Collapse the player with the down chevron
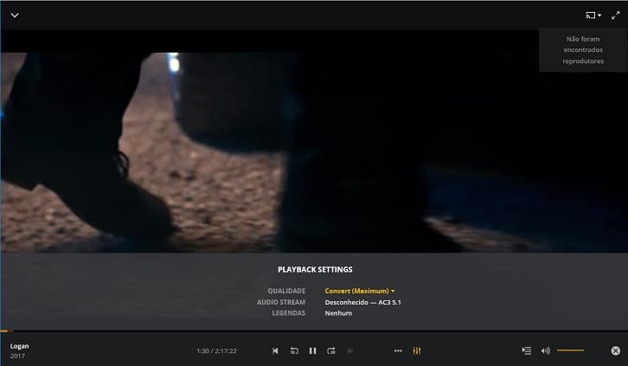Screen dimensions: 628x366 pyautogui.click(x=15, y=16)
